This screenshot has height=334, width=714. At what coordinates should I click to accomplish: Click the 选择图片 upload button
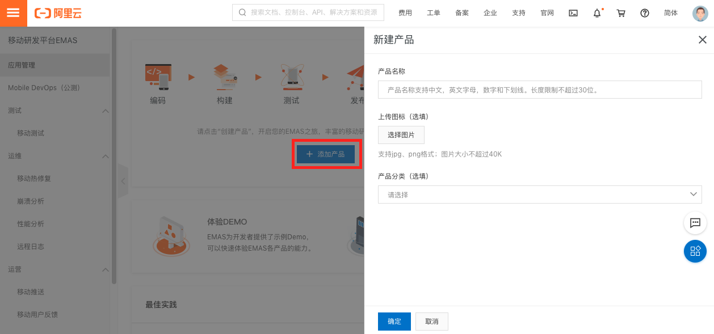point(401,135)
